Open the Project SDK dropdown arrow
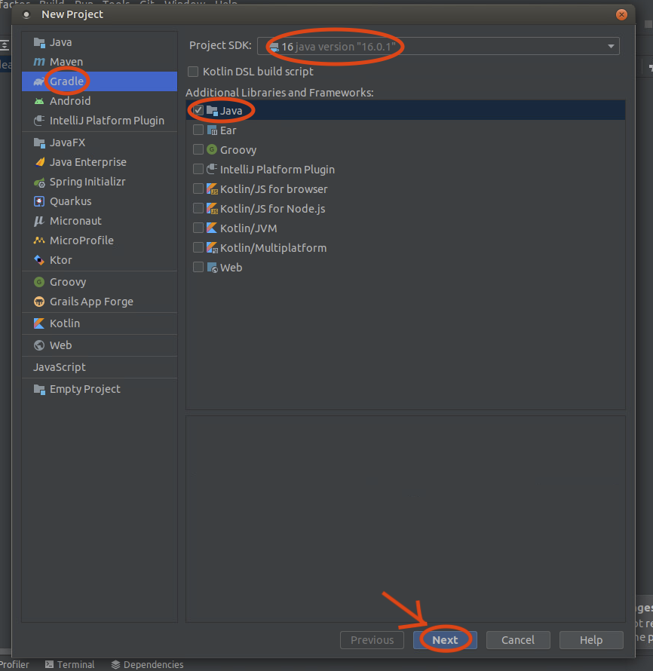653x671 pixels. [x=611, y=46]
